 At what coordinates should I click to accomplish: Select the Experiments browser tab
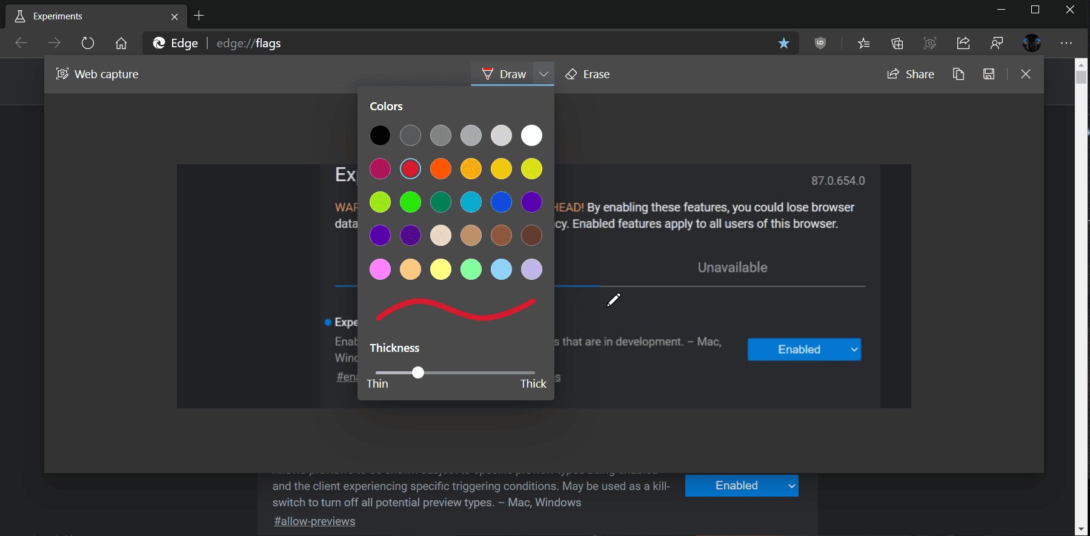click(96, 16)
